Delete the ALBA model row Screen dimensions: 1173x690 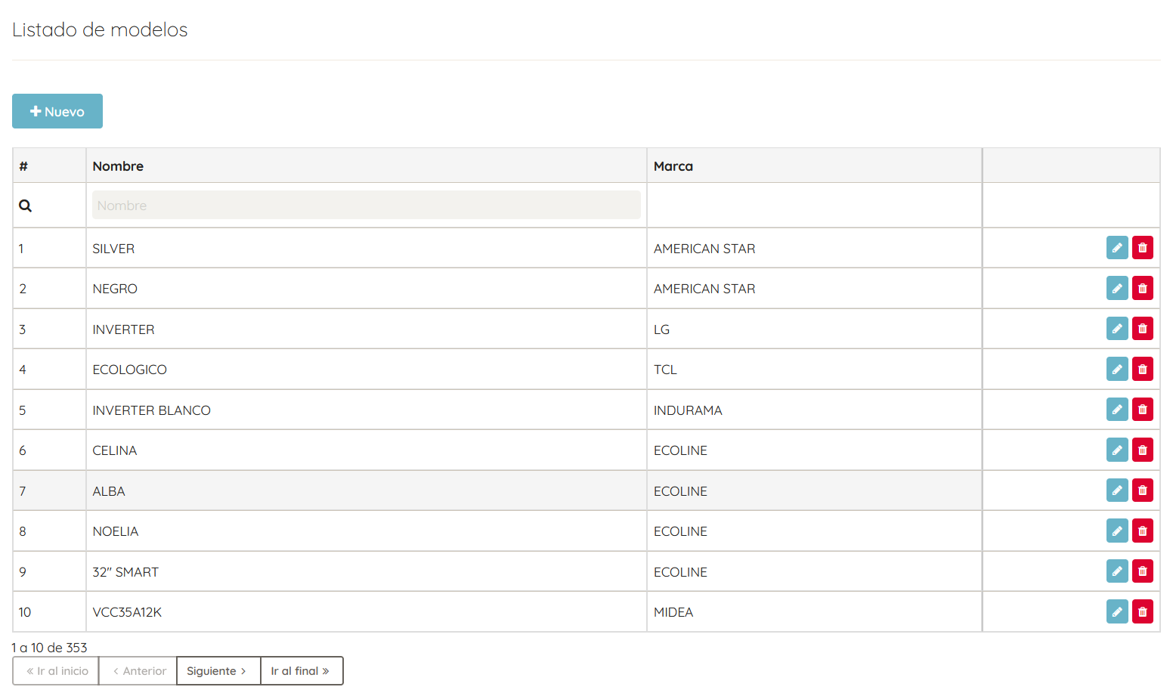(1143, 490)
